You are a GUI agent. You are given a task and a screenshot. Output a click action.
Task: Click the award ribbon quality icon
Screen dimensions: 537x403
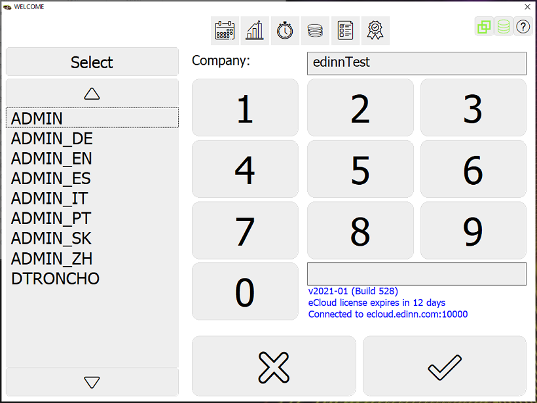click(x=375, y=31)
